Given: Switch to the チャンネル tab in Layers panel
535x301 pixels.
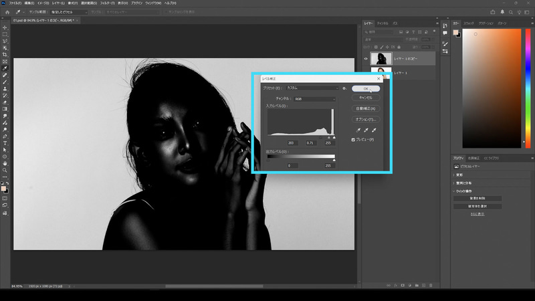Looking at the screenshot, I should tap(383, 23).
